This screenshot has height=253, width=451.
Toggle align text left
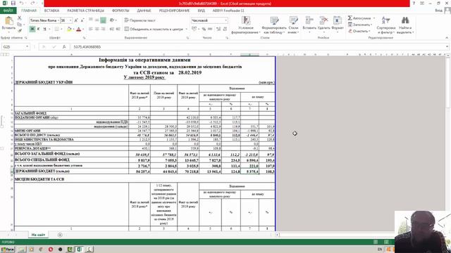coord(90,29)
